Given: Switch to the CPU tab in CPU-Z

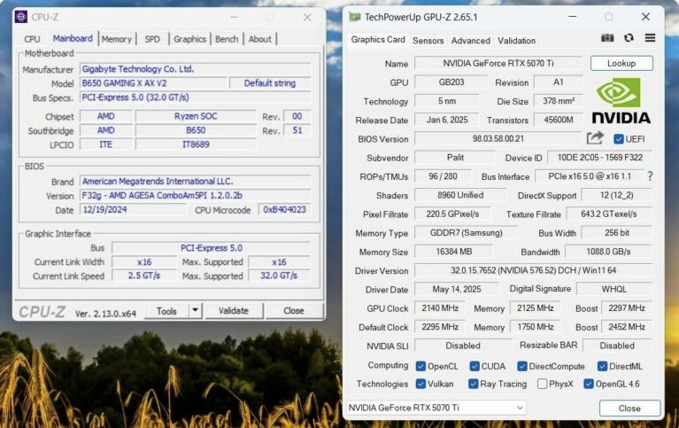Looking at the screenshot, I should click(x=32, y=39).
